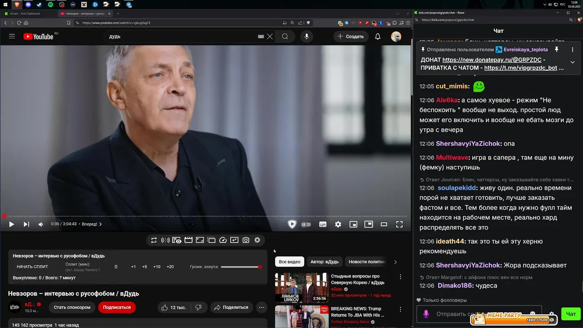The width and height of the screenshot is (583, 328).
Task: Toggle the autoplay switch in the player
Action: 306,224
